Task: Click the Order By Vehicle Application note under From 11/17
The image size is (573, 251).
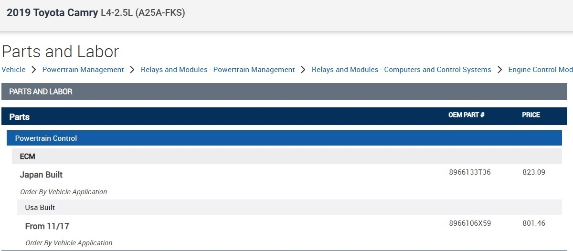Action: point(69,243)
